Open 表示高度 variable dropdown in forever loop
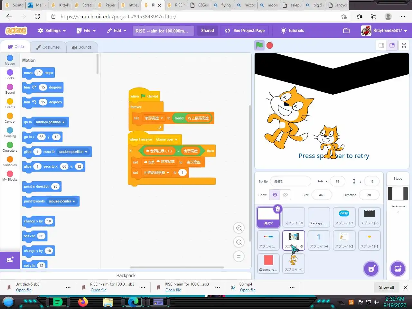Image resolution: width=412 pixels, height=309 pixels. (x=154, y=118)
